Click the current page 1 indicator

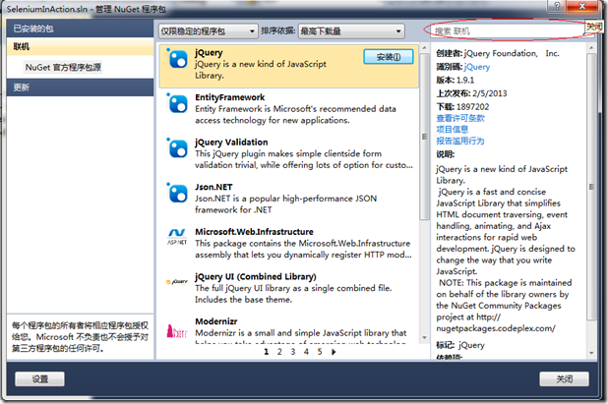pos(267,352)
